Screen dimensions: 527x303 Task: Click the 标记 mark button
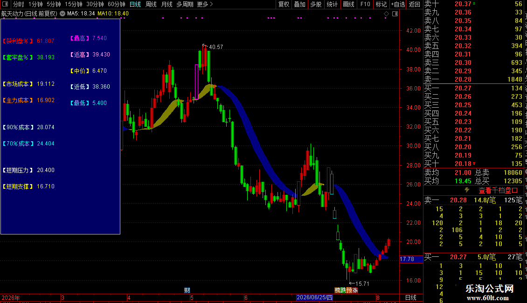coord(381,4)
